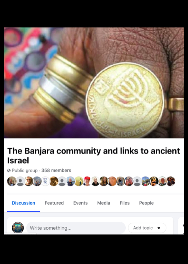The image size is (188, 264).
Task: Click the Write something post field
Action: [x=76, y=228]
